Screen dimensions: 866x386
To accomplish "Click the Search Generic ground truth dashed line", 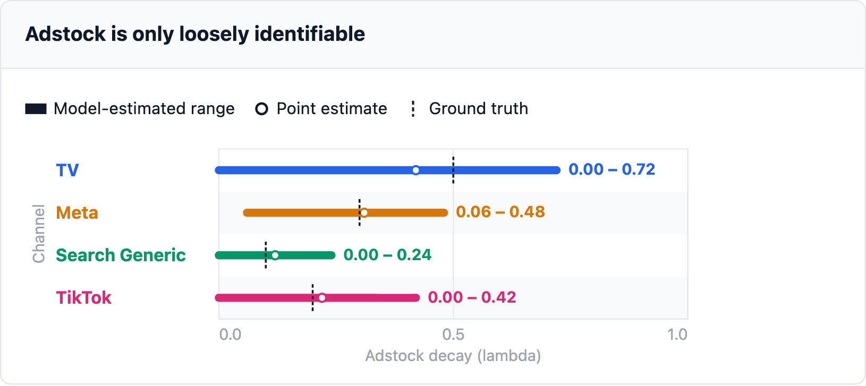I will click(266, 255).
